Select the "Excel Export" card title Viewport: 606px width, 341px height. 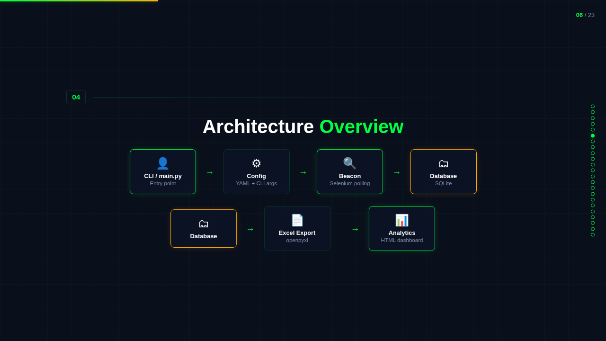tap(297, 233)
